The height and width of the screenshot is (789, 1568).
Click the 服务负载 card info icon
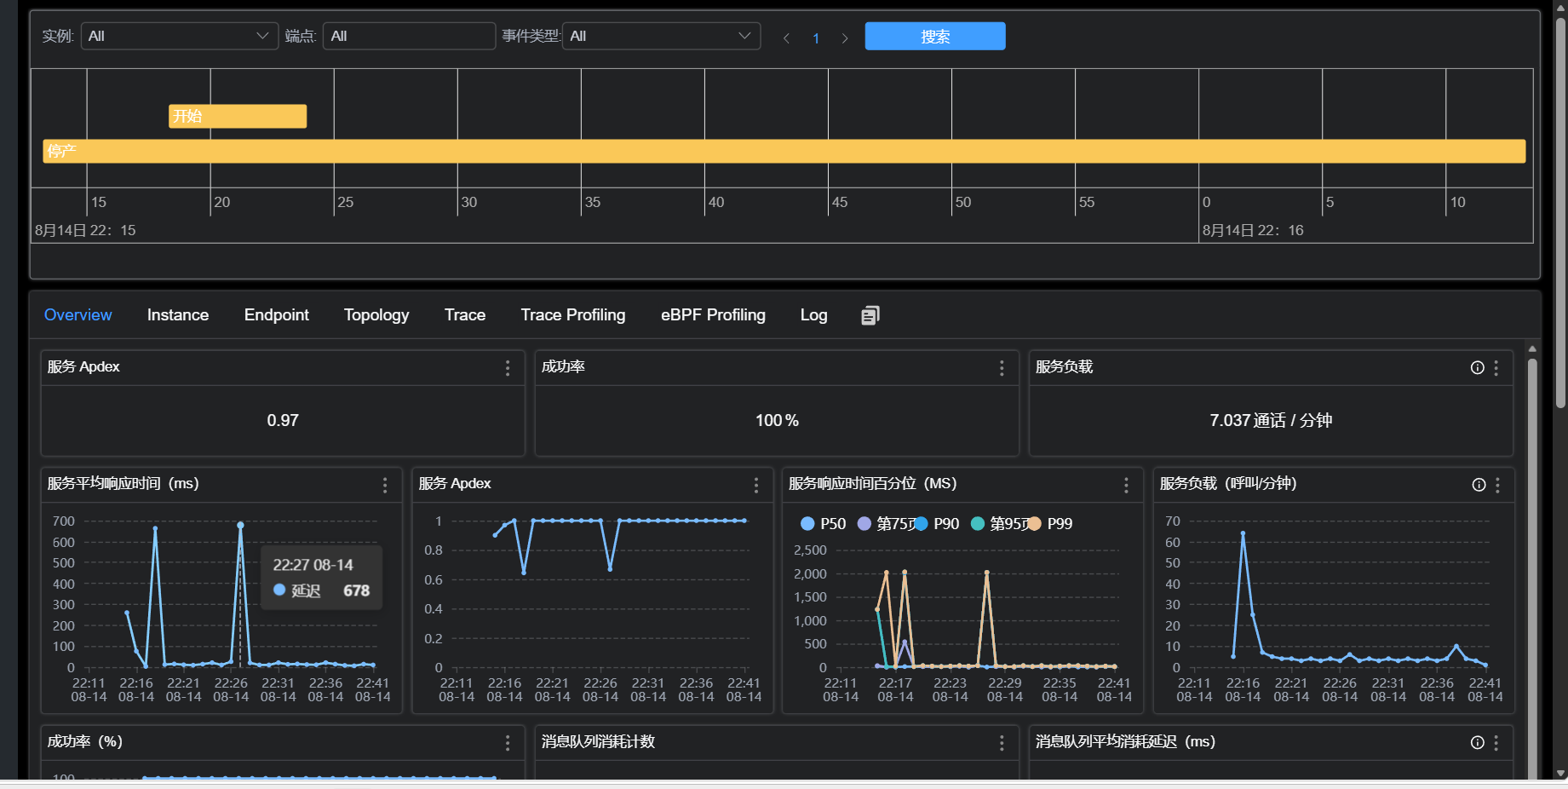tap(1478, 368)
